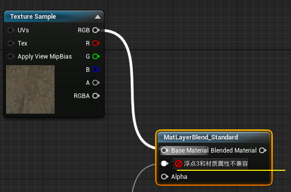Screen dimensions: 291x192
Task: Select the rock texture preview thumbnail
Action: pyautogui.click(x=30, y=89)
